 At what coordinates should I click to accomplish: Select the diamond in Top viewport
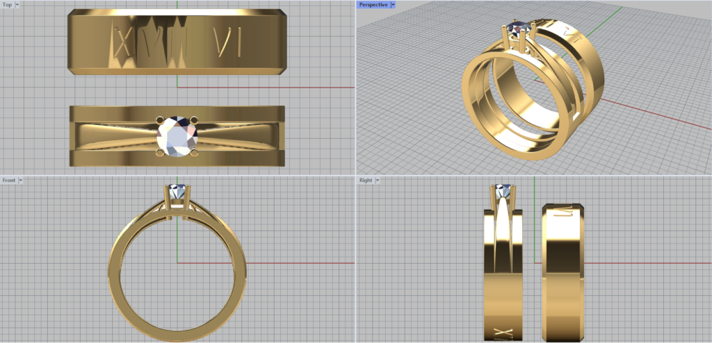tap(177, 137)
